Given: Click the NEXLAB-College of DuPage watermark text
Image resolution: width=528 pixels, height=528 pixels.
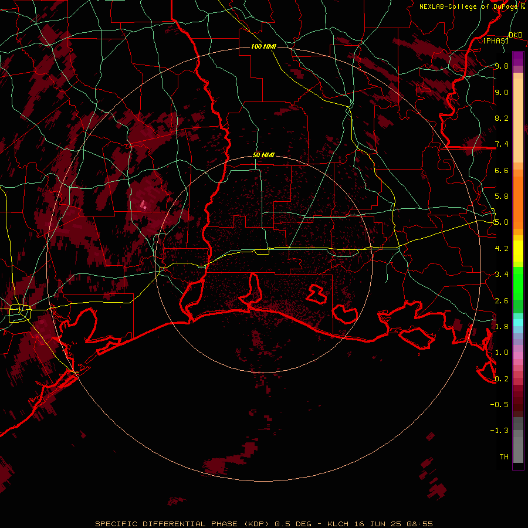Looking at the screenshot, I should (x=469, y=6).
